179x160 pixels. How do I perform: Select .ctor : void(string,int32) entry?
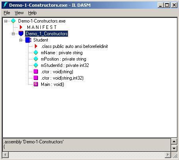click(62, 78)
